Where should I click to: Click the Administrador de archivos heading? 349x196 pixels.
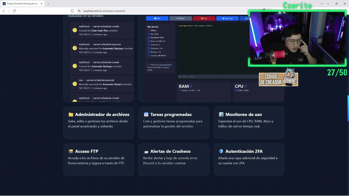[x=102, y=115]
